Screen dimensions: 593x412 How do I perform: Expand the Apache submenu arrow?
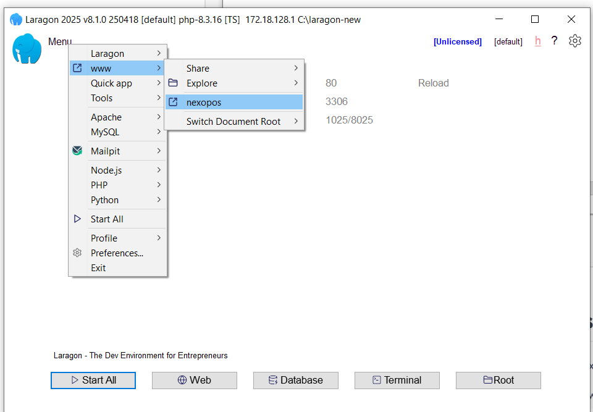point(159,117)
